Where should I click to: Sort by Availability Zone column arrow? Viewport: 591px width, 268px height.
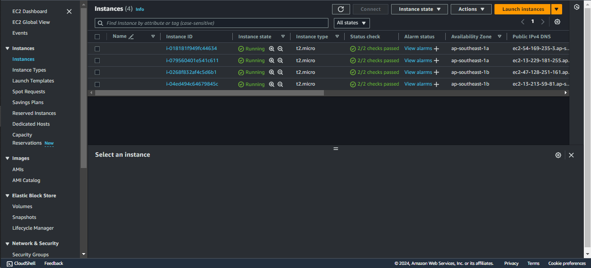[499, 36]
